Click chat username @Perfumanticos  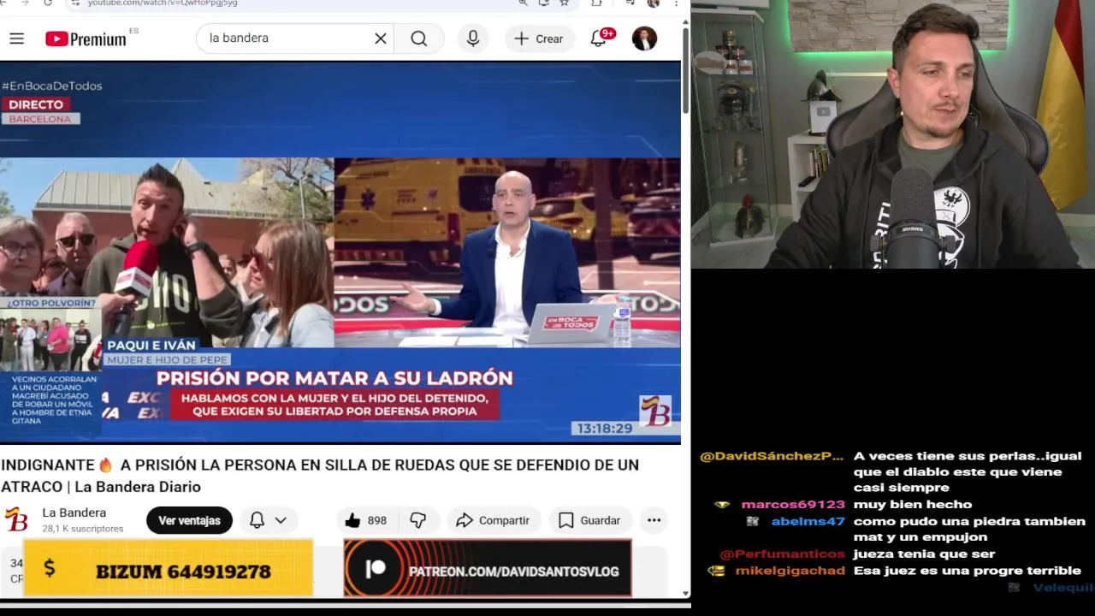[x=783, y=554]
